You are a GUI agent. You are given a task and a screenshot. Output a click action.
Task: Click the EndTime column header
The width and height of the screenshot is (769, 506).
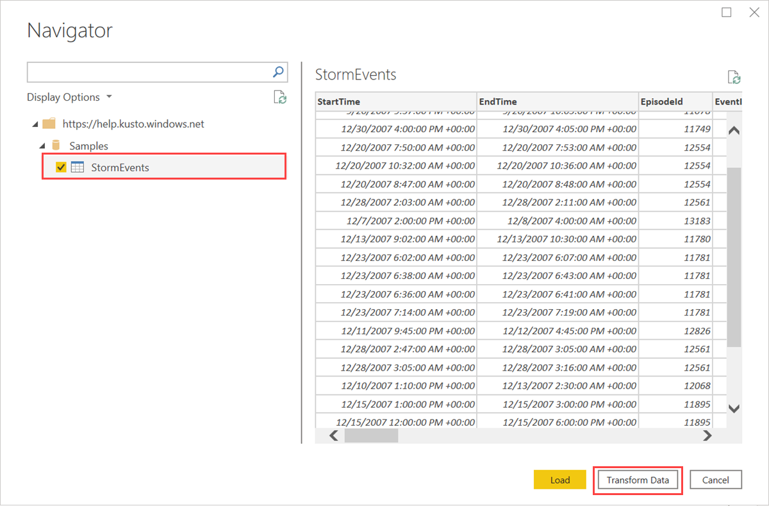pos(558,101)
